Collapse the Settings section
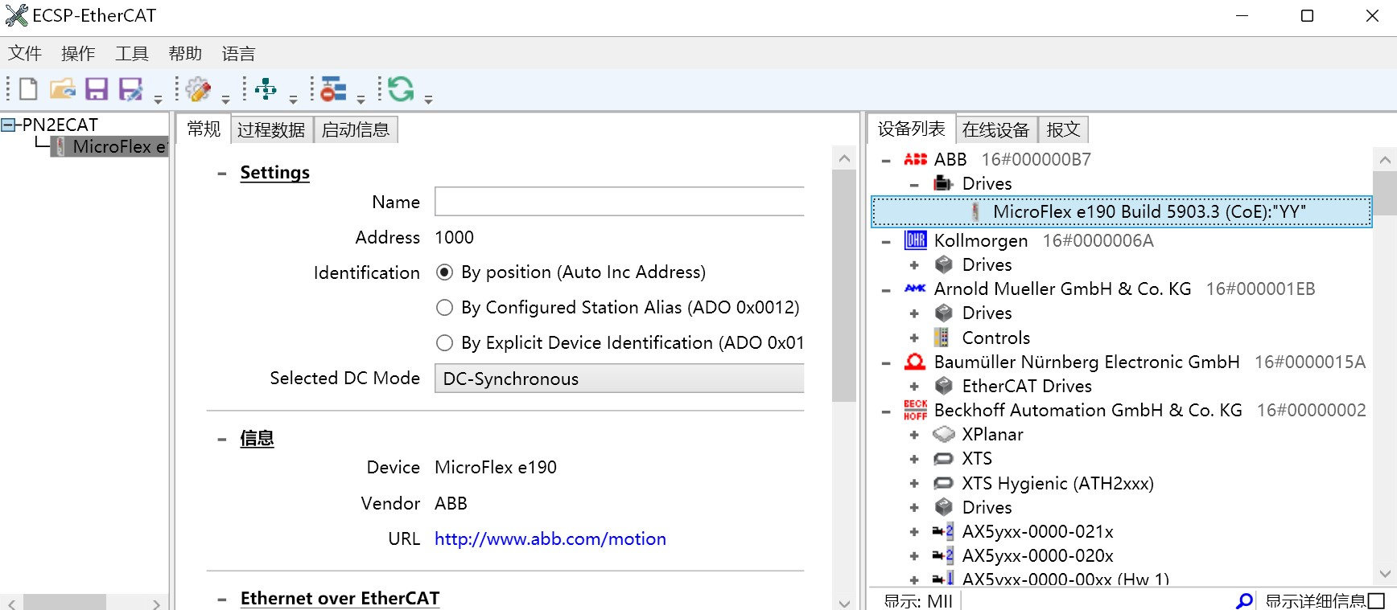The image size is (1397, 610). tap(222, 173)
